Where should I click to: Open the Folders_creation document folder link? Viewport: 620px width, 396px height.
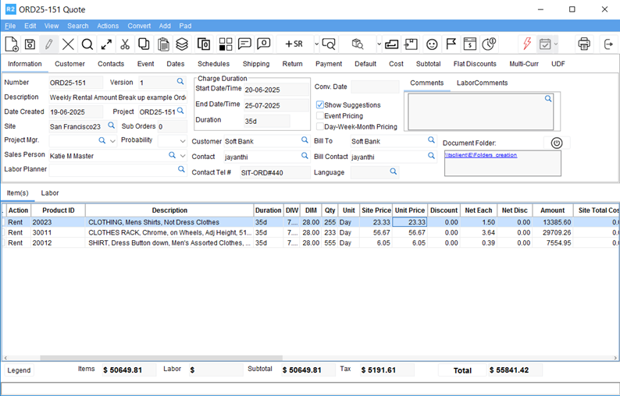click(481, 155)
